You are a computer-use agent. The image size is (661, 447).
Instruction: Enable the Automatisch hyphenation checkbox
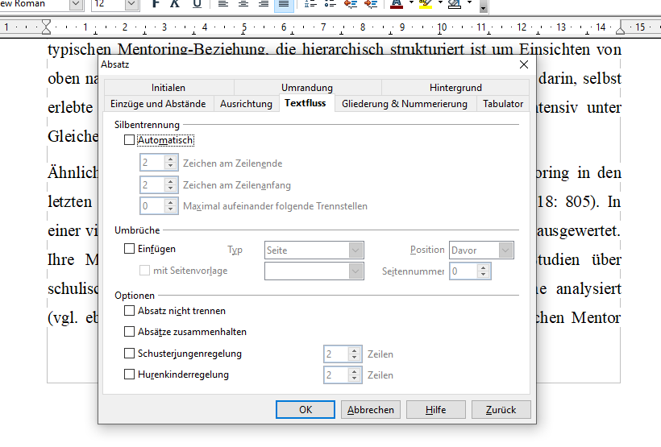click(x=130, y=140)
